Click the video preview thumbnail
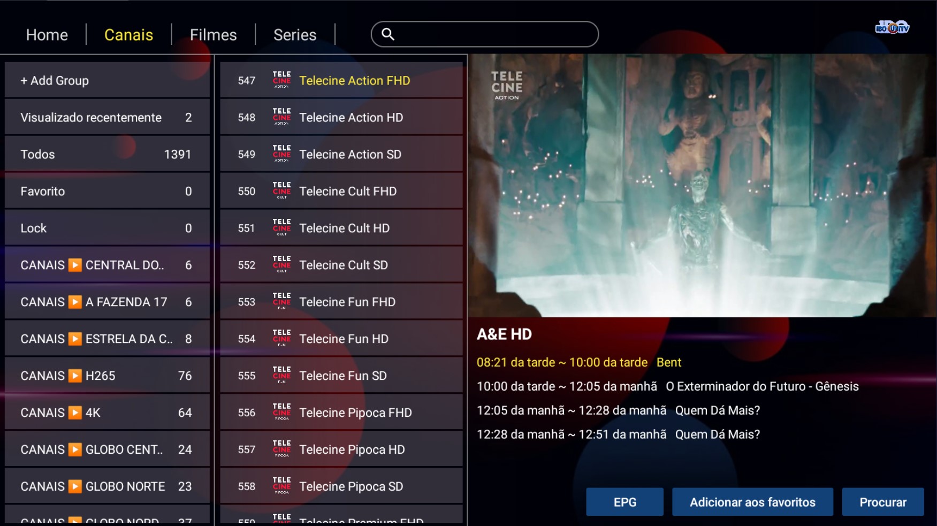This screenshot has width=937, height=526. [x=702, y=186]
